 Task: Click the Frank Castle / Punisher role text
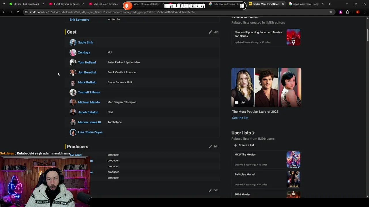tap(122, 72)
